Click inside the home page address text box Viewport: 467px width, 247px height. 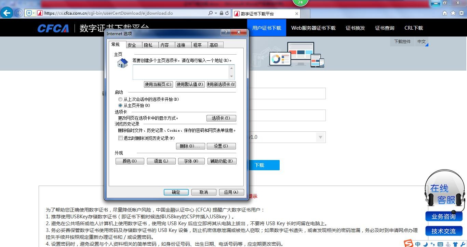click(x=181, y=72)
